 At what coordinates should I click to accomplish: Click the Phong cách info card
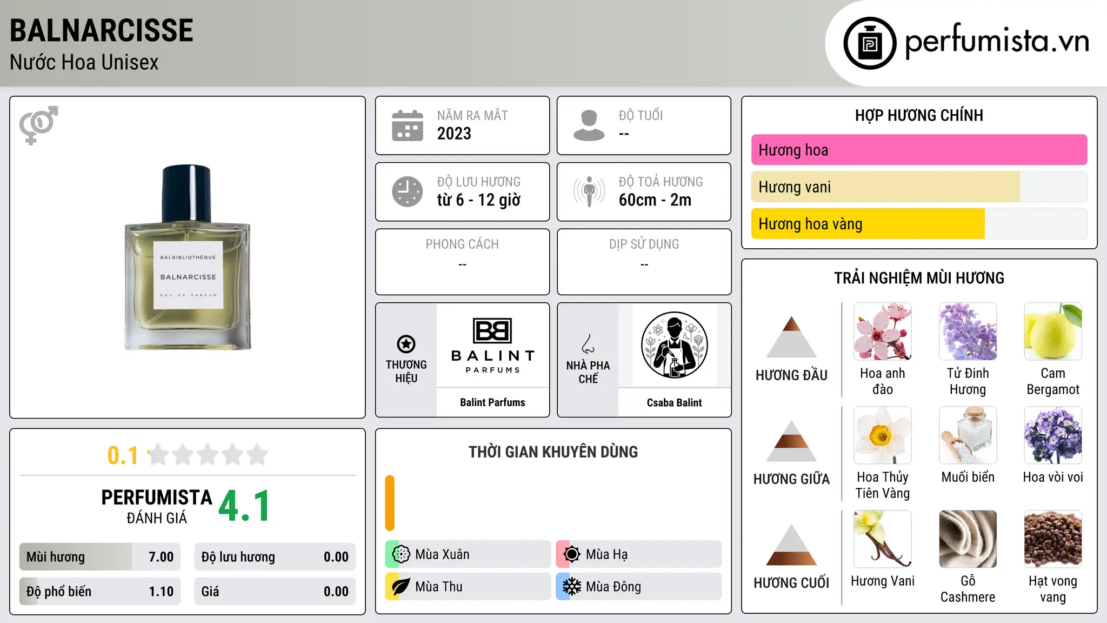(x=462, y=262)
